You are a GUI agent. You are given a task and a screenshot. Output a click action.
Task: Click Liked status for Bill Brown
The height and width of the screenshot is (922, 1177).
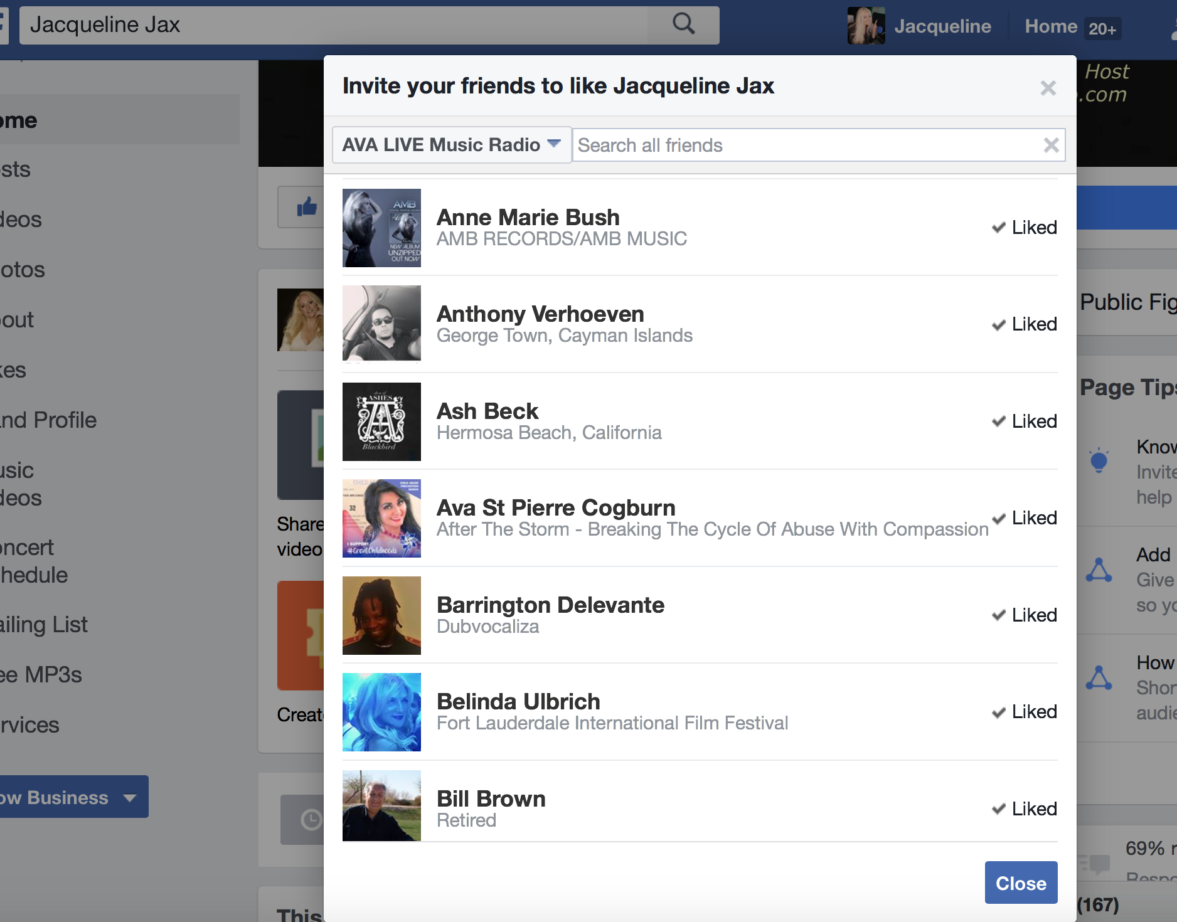(1024, 808)
